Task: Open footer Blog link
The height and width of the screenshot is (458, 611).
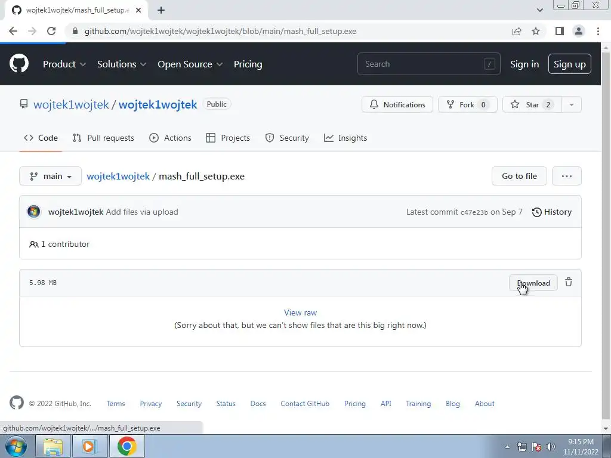Action: click(x=453, y=404)
